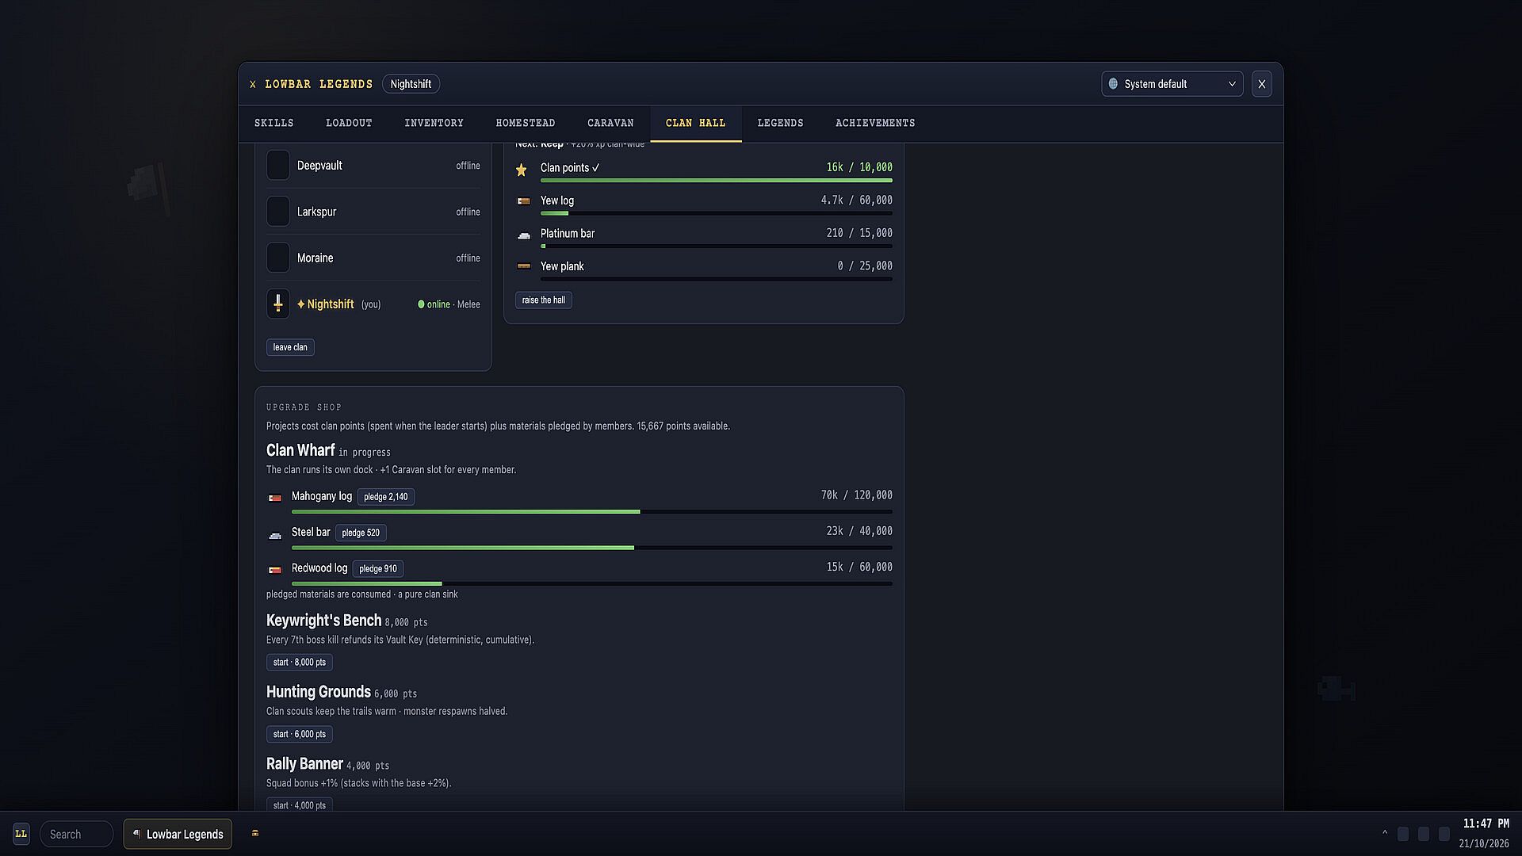Pledge 910 Redwood logs

point(378,569)
